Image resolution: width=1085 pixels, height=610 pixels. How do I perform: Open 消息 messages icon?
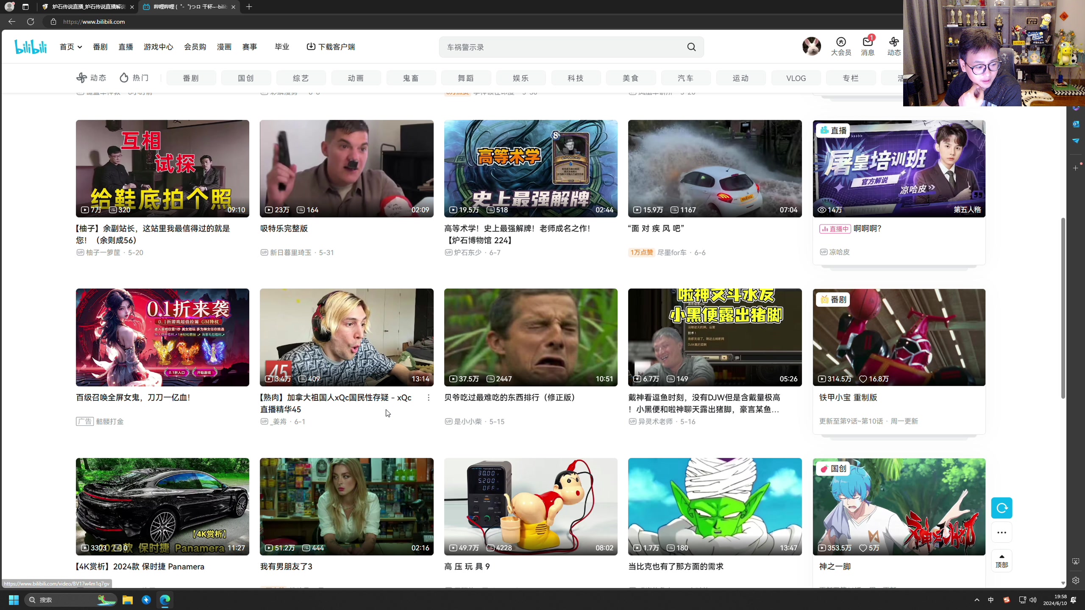868,46
